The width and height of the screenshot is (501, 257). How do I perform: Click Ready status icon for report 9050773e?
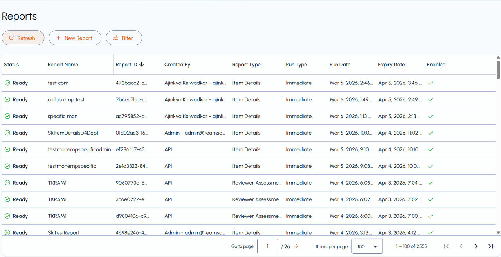(x=7, y=183)
